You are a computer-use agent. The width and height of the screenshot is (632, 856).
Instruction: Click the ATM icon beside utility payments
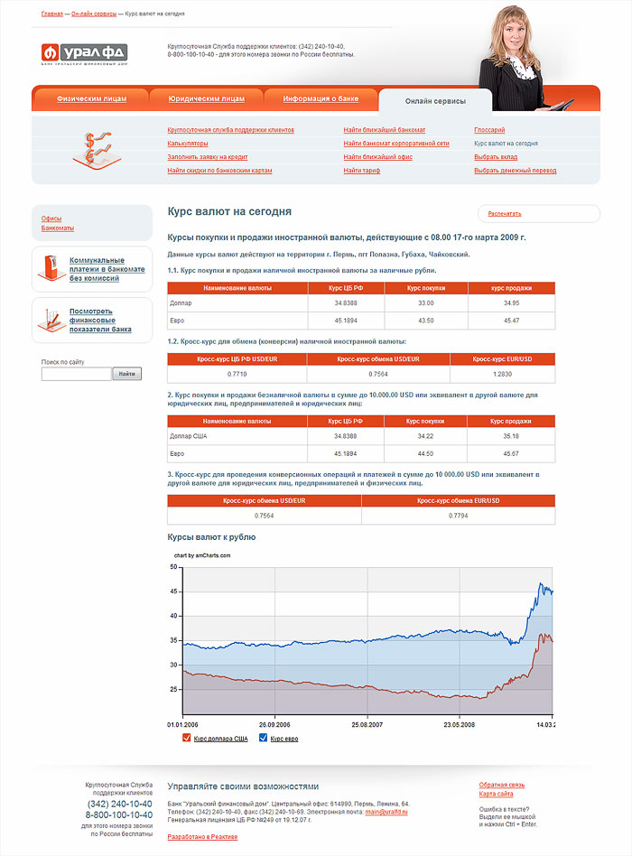pos(51,268)
